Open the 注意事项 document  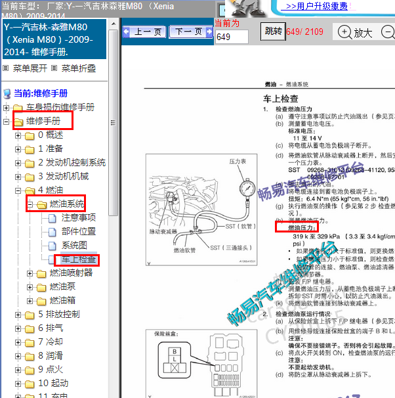79,217
